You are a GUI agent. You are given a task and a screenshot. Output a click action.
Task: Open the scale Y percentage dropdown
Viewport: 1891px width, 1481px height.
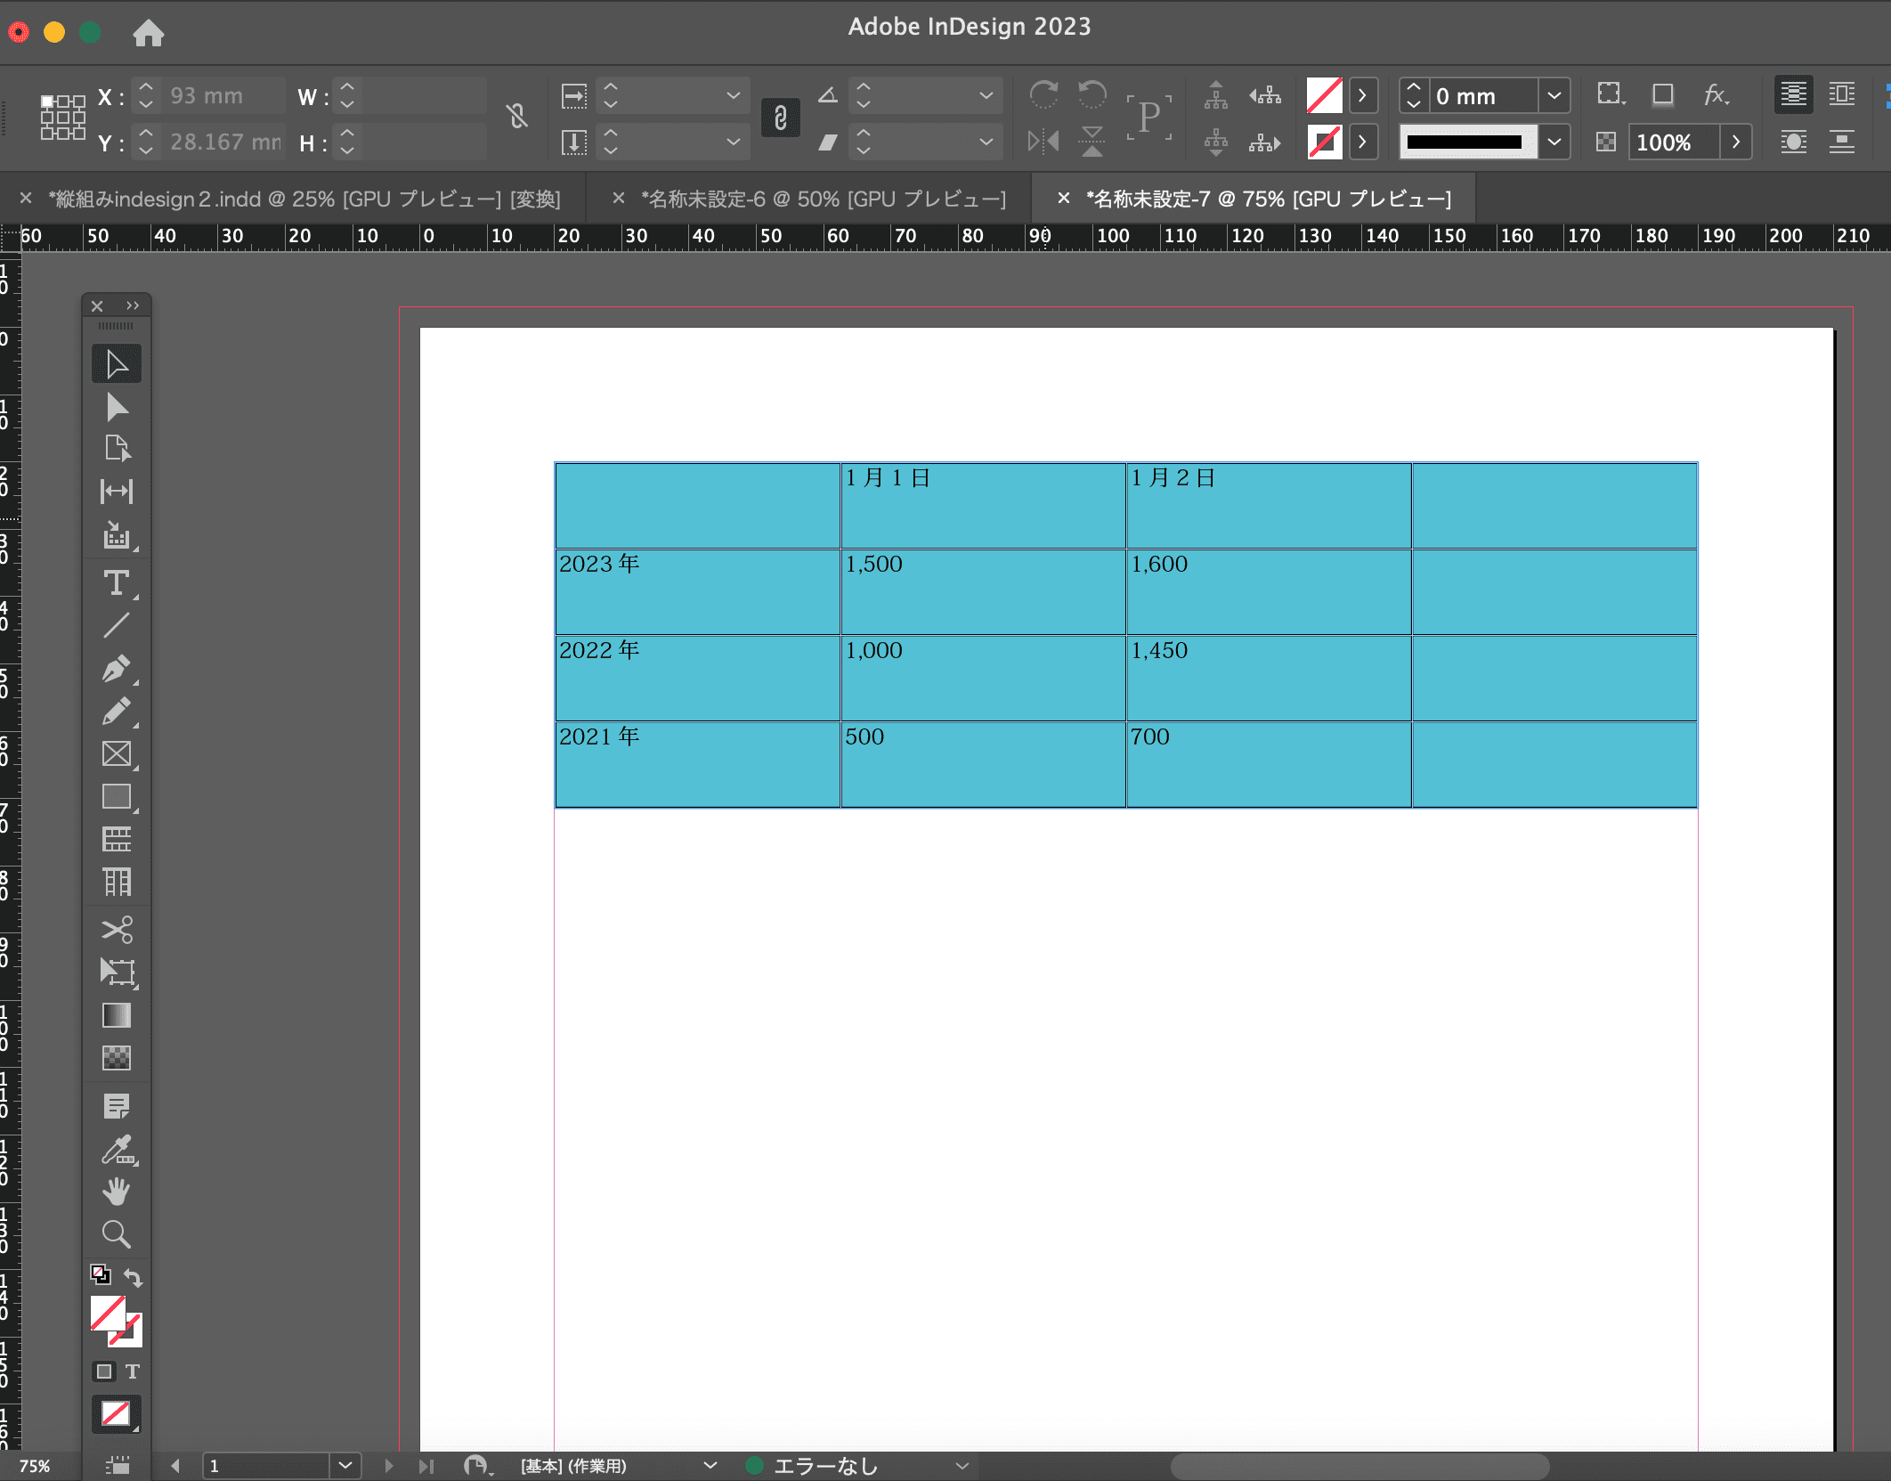(733, 142)
